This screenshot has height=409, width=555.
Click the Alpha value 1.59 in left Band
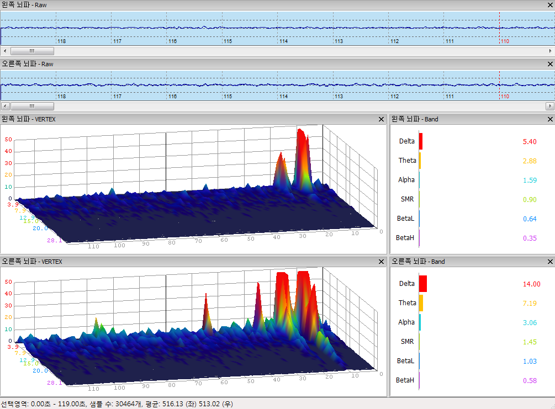[529, 180]
